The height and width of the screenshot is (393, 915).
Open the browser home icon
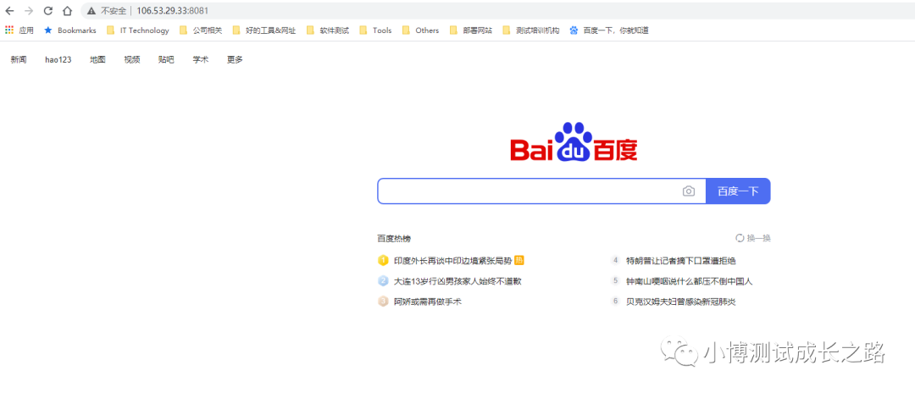68,10
